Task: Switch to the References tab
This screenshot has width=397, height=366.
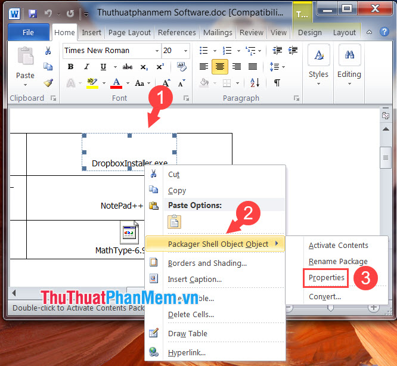Action: point(176,32)
